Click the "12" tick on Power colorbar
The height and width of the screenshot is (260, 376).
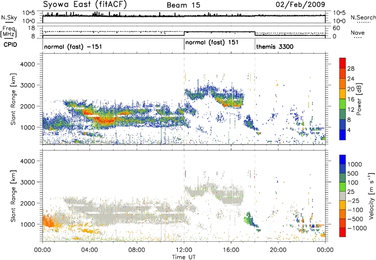(351, 110)
